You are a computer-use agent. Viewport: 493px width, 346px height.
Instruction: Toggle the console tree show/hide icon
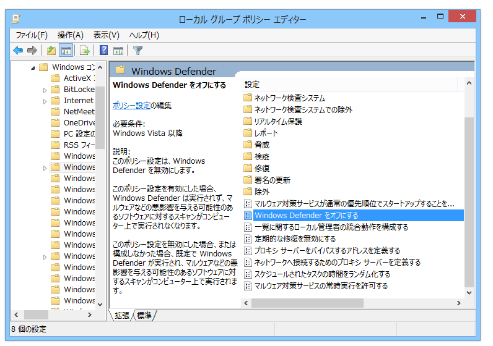[66, 51]
